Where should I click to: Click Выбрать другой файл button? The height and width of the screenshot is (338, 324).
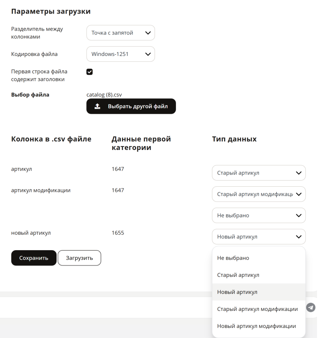pyautogui.click(x=131, y=106)
